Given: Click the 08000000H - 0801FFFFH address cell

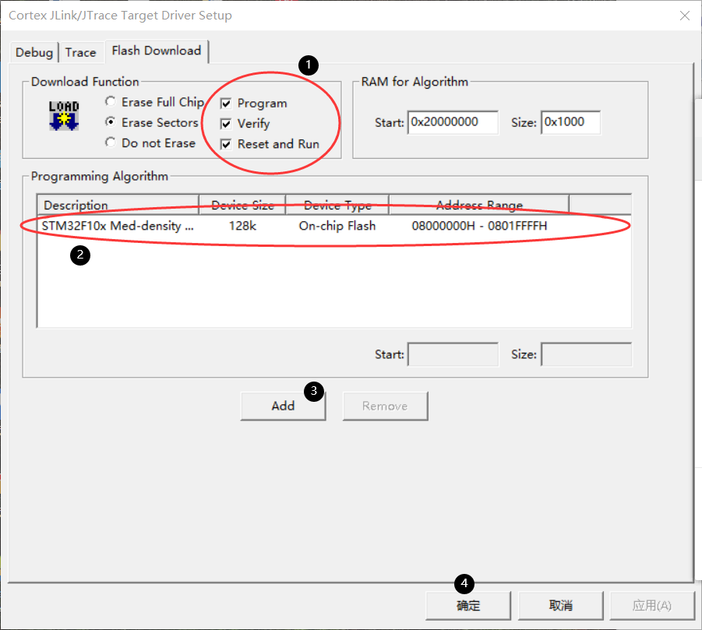Looking at the screenshot, I should [479, 226].
